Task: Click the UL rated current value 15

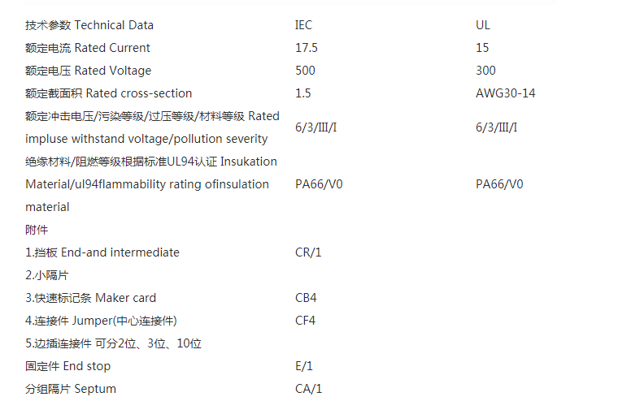Action: (x=483, y=48)
